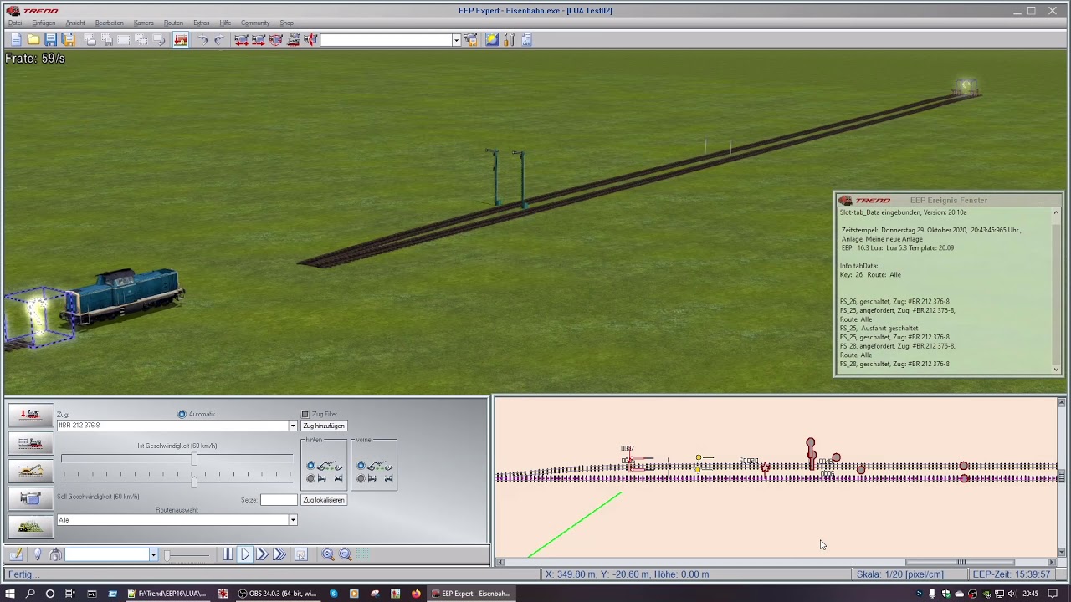The height and width of the screenshot is (602, 1071).
Task: Open the yellow crane button in the side panel
Action: pyautogui.click(x=30, y=471)
